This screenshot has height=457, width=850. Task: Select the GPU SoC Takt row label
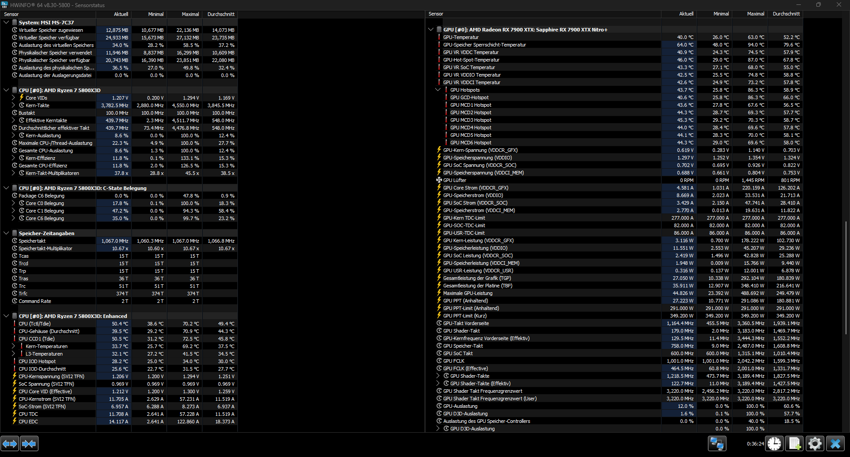tap(458, 353)
